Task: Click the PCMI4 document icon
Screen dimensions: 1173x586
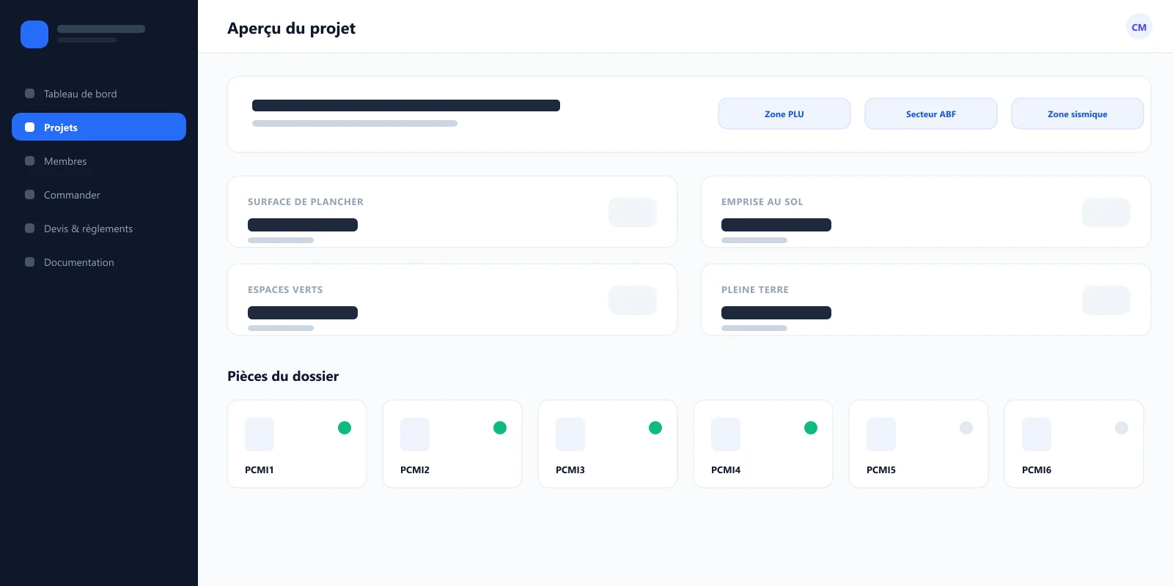Action: [x=726, y=434]
